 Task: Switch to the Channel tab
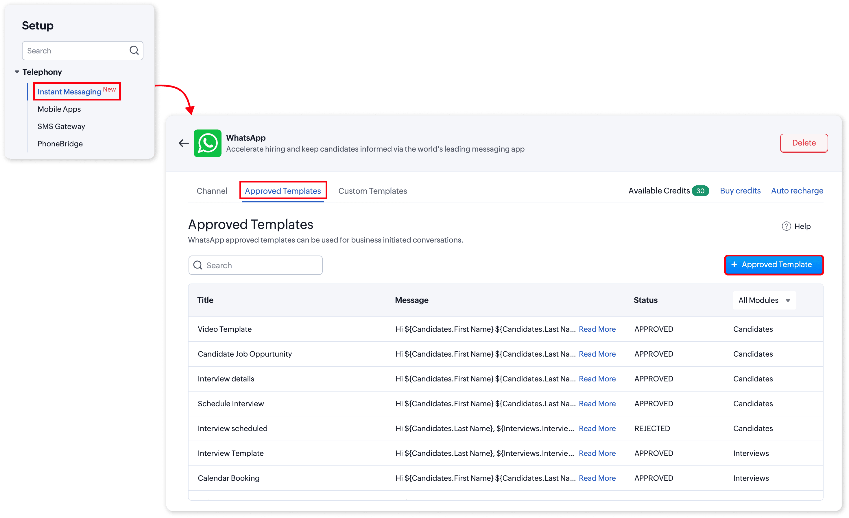click(x=212, y=191)
